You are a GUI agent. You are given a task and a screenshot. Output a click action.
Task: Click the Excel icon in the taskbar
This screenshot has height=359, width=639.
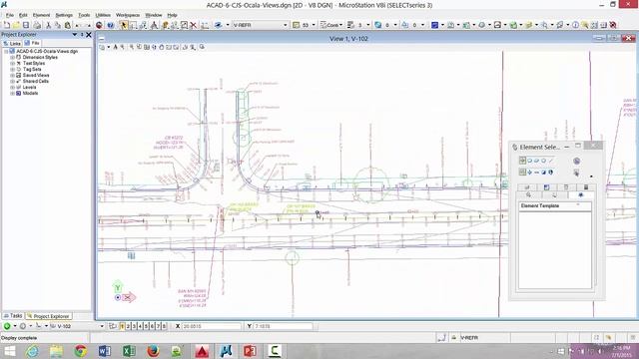coord(129,351)
